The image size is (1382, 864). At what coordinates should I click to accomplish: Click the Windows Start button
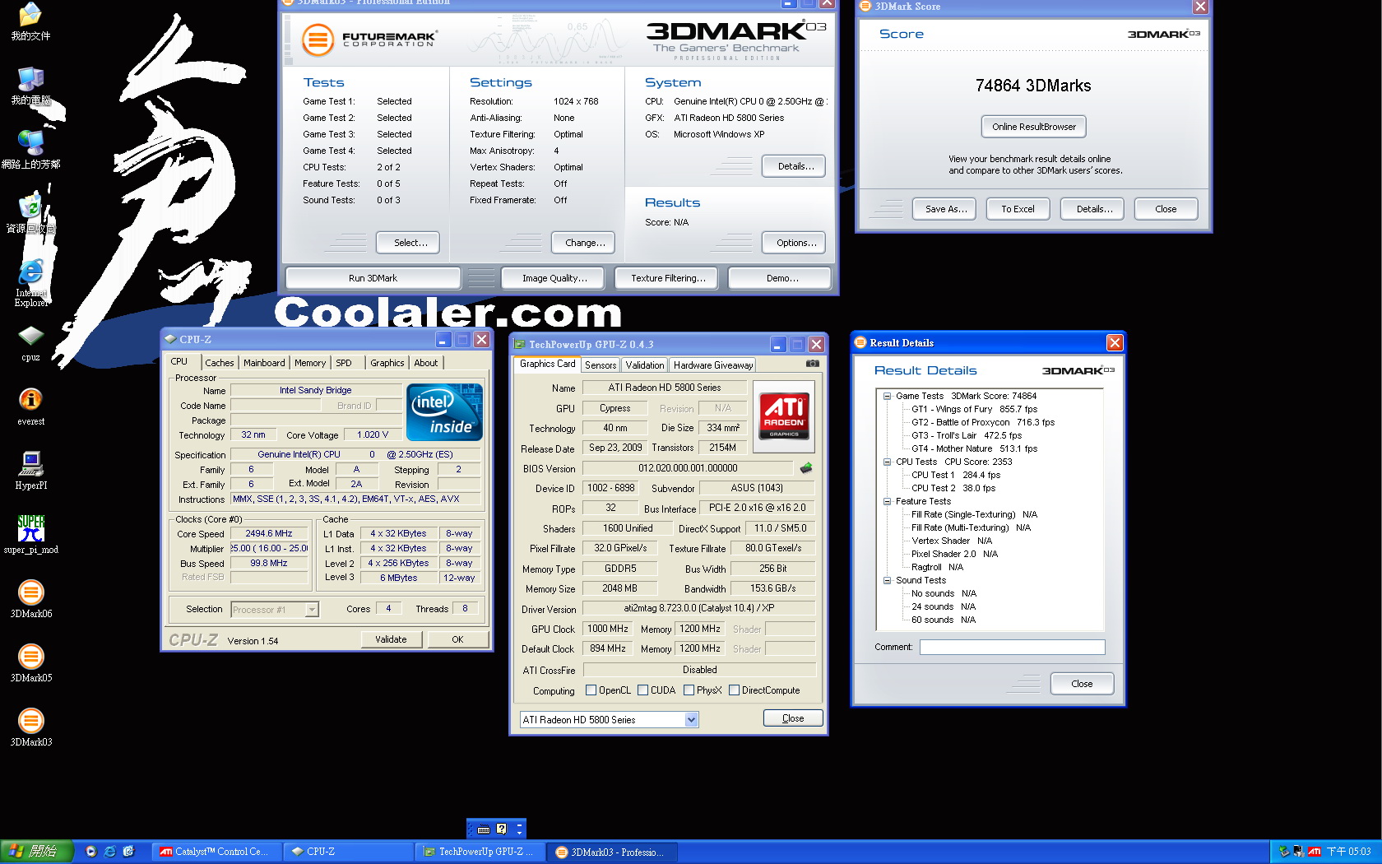pyautogui.click(x=37, y=852)
